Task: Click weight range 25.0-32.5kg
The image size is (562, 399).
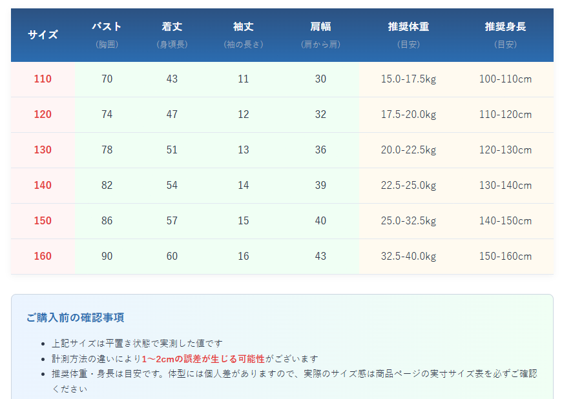Action: pos(409,221)
